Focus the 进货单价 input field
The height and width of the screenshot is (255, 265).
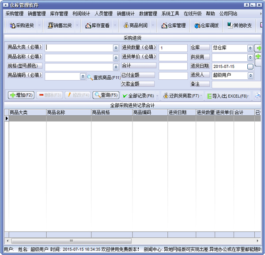tap(173, 57)
